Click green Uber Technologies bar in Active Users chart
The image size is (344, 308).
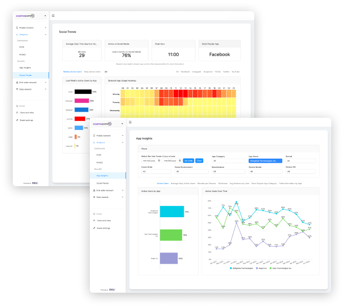click(171, 235)
